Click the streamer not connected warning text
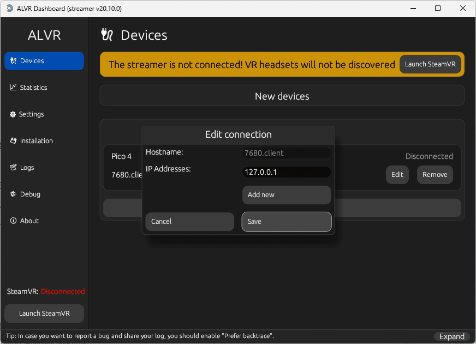The image size is (476, 344). click(x=252, y=64)
